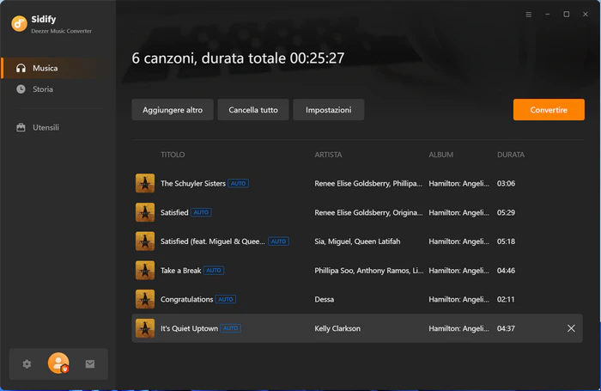
Task: Click the headphones icon beside Musica
Action: tap(21, 68)
